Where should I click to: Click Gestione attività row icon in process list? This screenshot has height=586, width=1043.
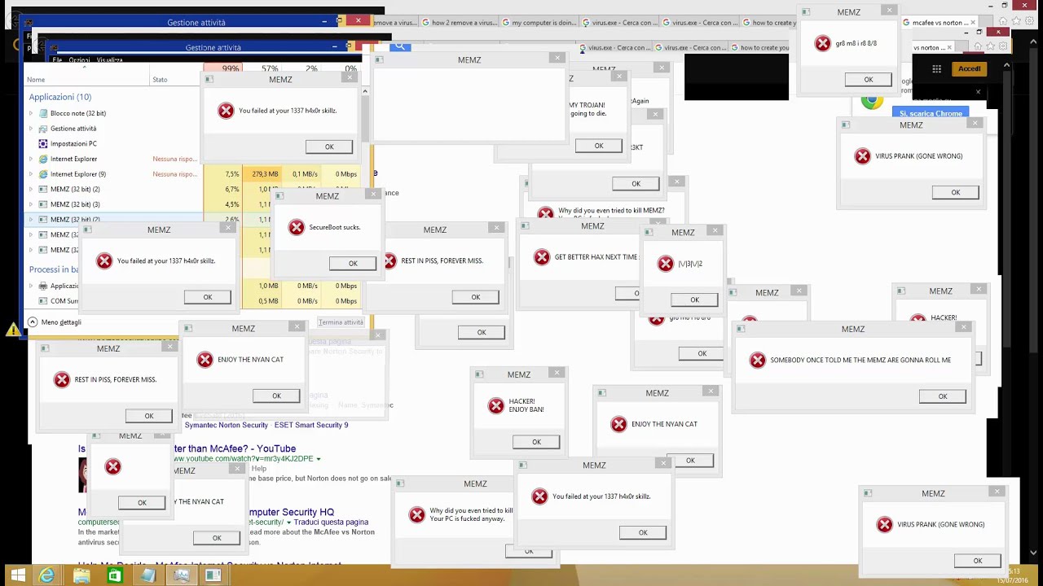click(42, 129)
